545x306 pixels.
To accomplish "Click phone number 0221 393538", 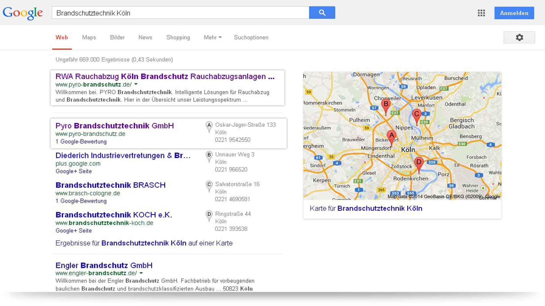I will point(231,229).
